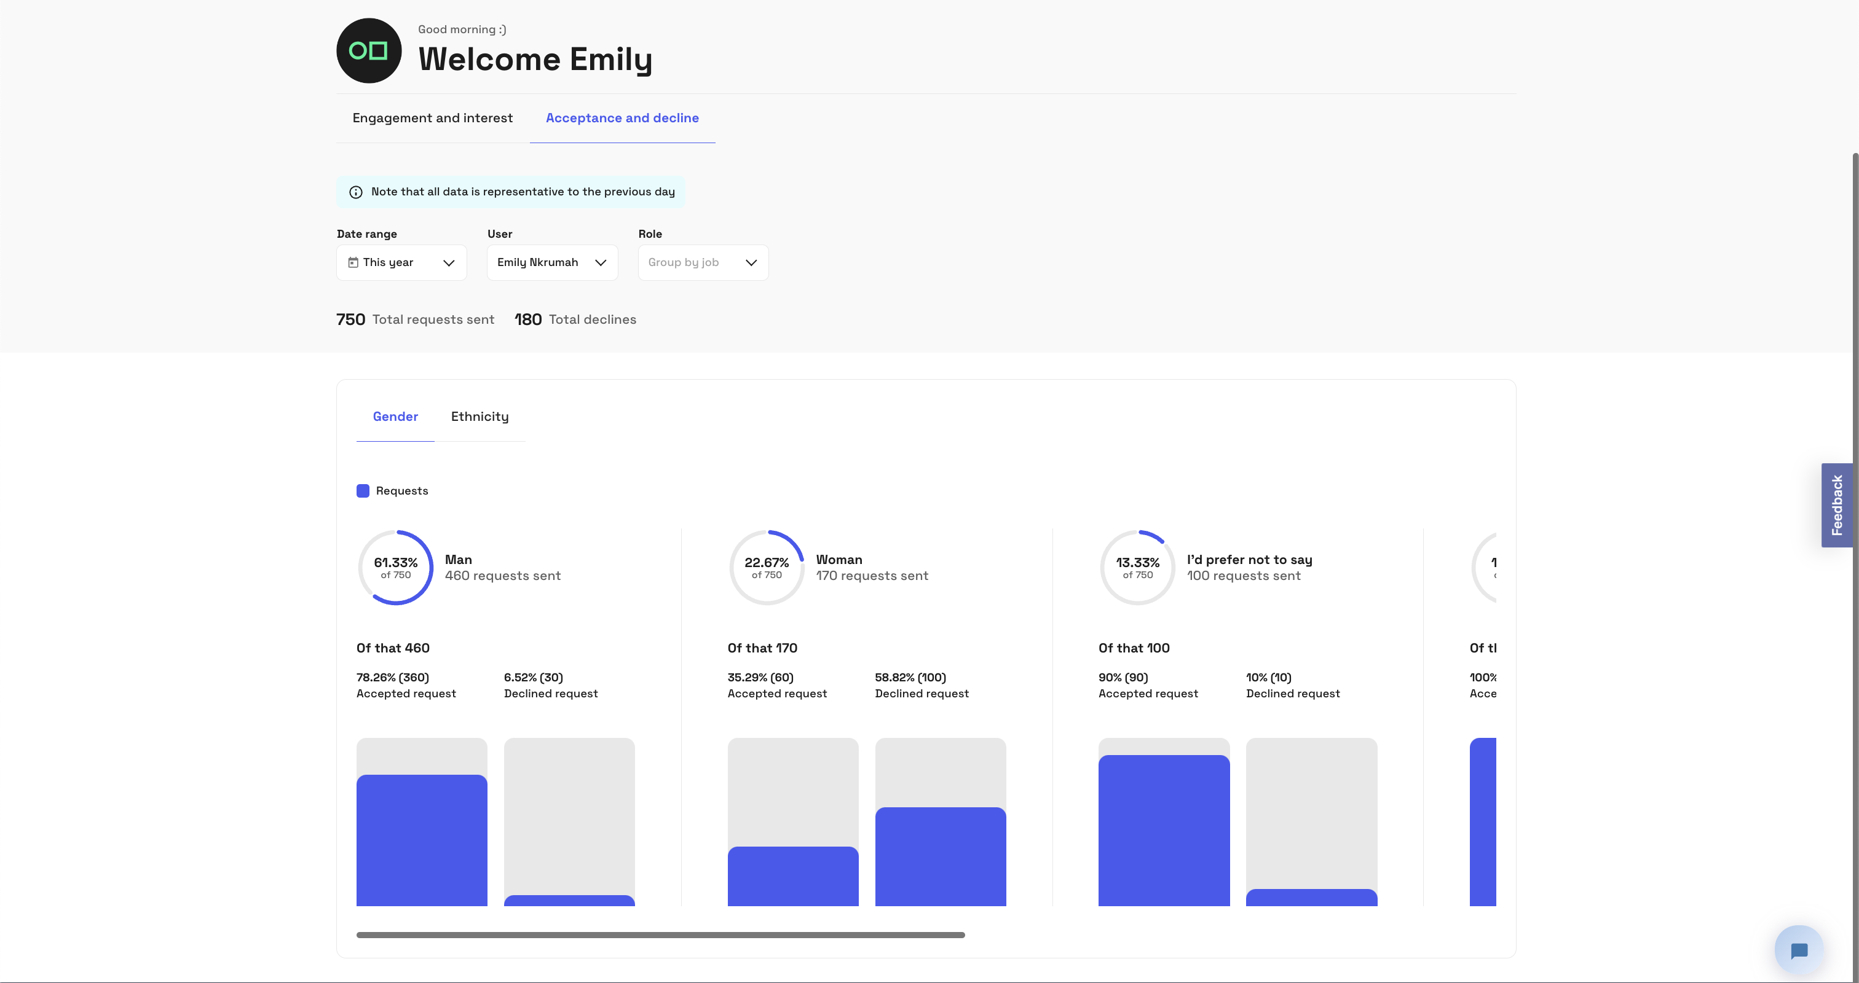The height and width of the screenshot is (983, 1859).
Task: Click the donut chart for I'd prefer not to say
Action: (1137, 567)
